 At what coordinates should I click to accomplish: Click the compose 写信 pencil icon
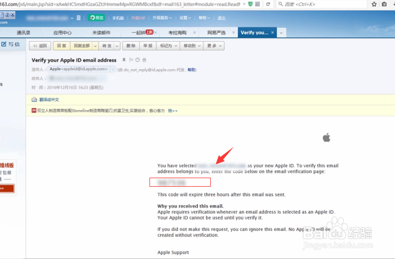coord(4,44)
